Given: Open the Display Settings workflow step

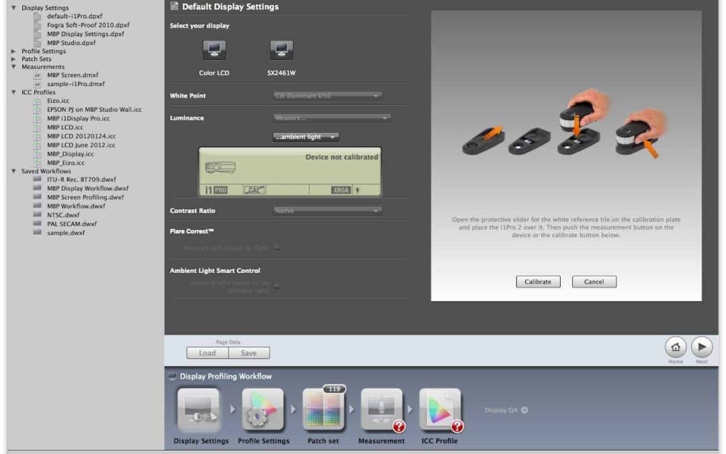Looking at the screenshot, I should pyautogui.click(x=200, y=410).
